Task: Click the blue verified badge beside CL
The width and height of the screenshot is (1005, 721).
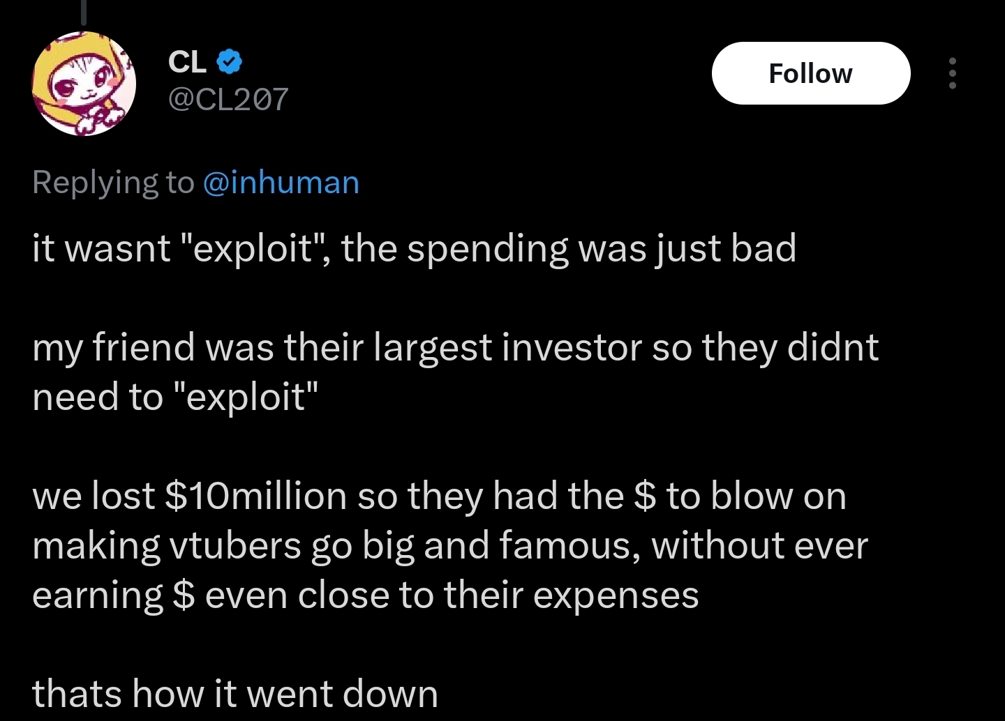Action: click(x=229, y=62)
